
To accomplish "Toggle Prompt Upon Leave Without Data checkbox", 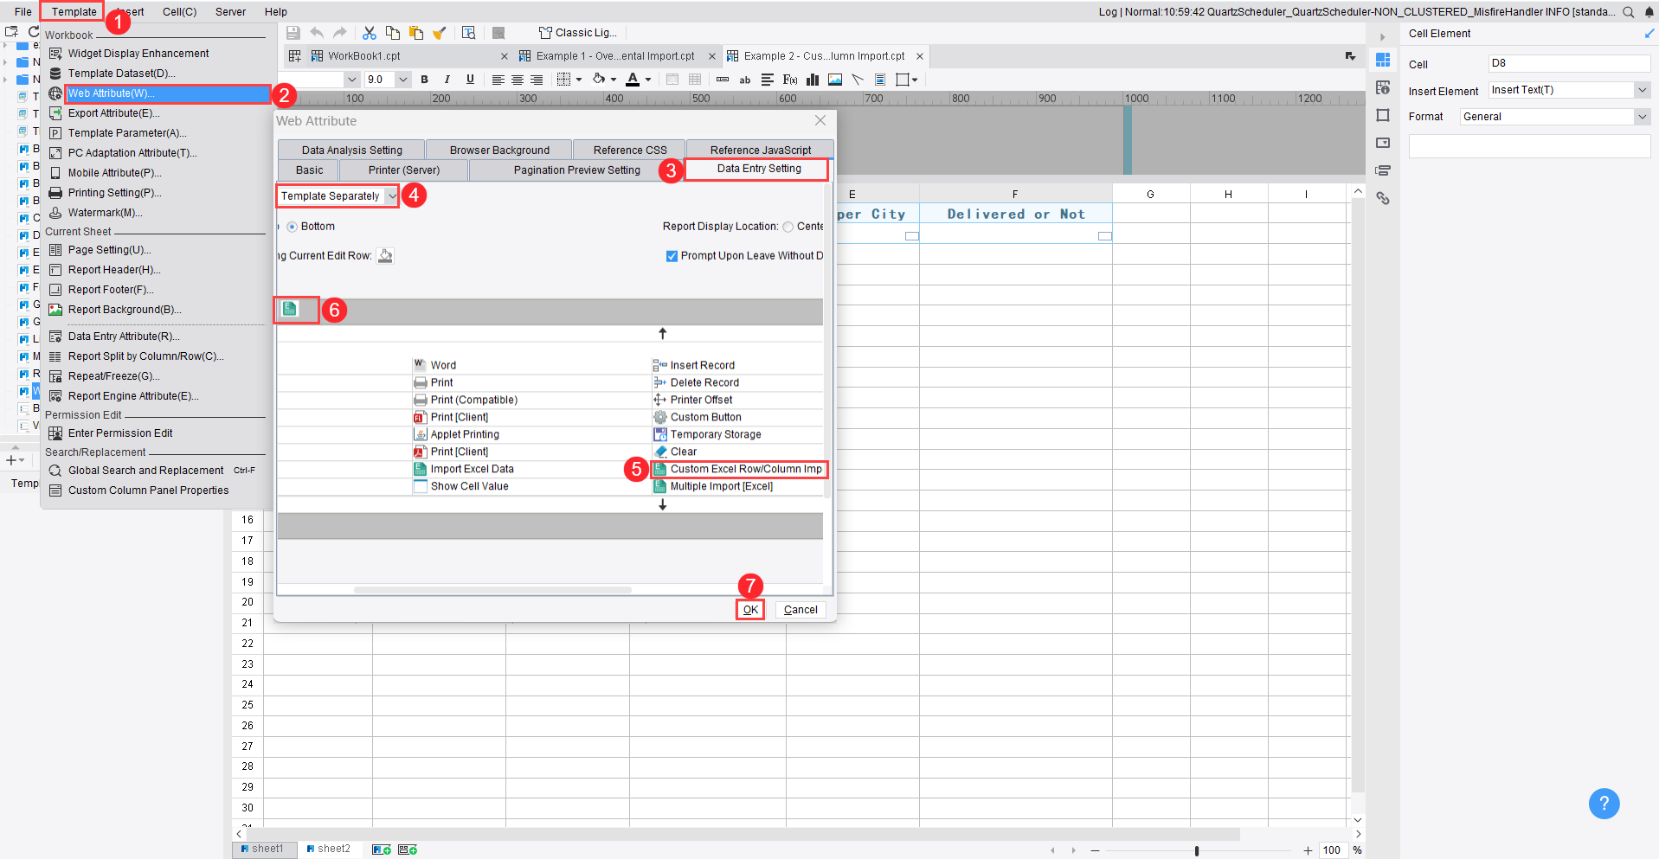I will coord(672,256).
